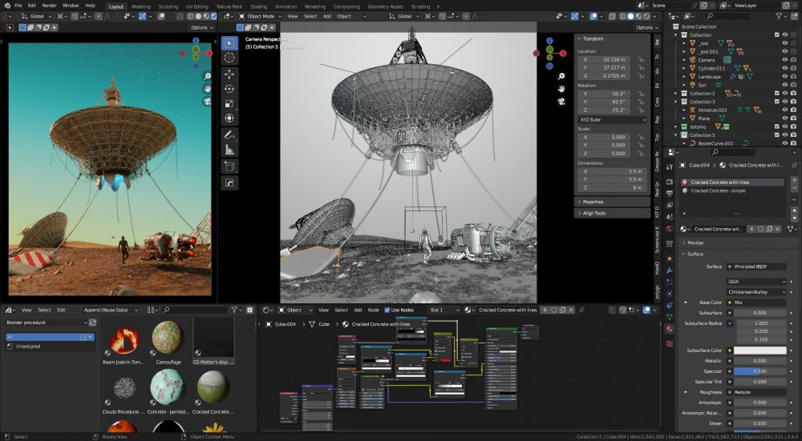Adjust the Specular slider

[x=759, y=371]
